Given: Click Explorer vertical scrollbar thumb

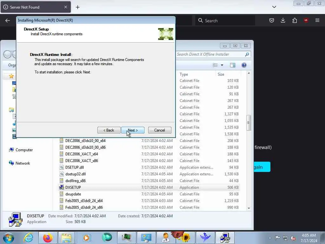Looking at the screenshot, I should (x=249, y=123).
